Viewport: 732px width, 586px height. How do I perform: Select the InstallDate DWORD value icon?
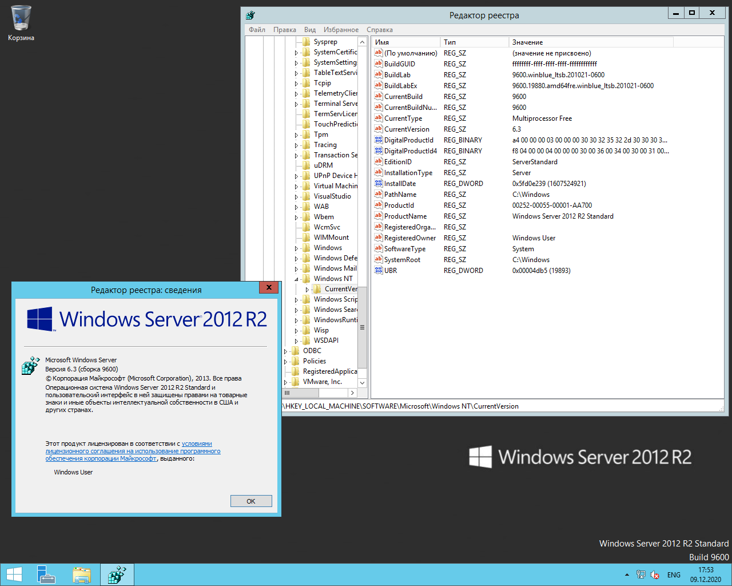(x=378, y=183)
